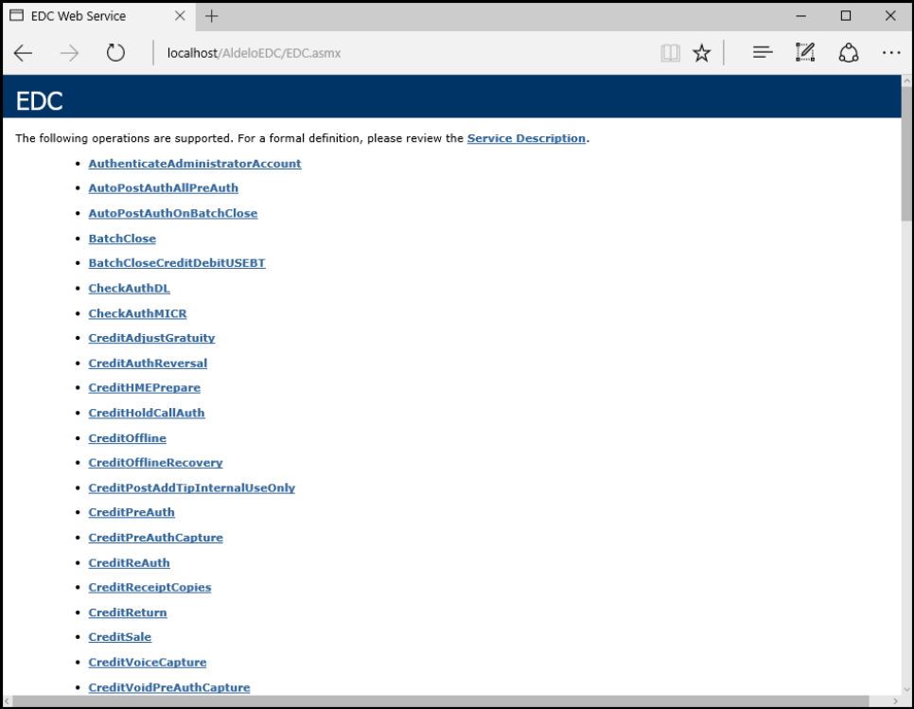The width and height of the screenshot is (914, 709).
Task: Select the EDC Web Service tab
Action: pyautogui.click(x=99, y=16)
